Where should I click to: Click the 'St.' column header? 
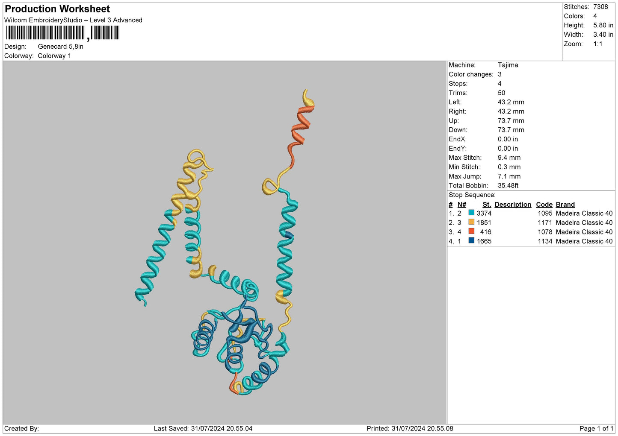pyautogui.click(x=487, y=205)
